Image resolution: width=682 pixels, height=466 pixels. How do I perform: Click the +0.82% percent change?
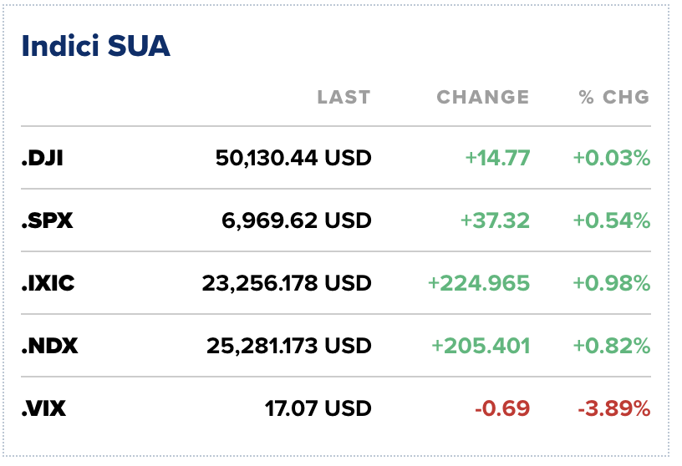pyautogui.click(x=611, y=346)
